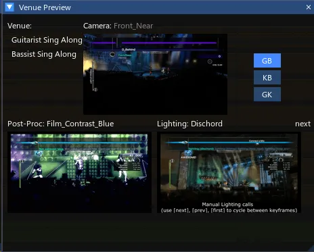Click Guitarist Sing Along entry
Screen dimensions: 314x252
pyautogui.click(x=47, y=40)
